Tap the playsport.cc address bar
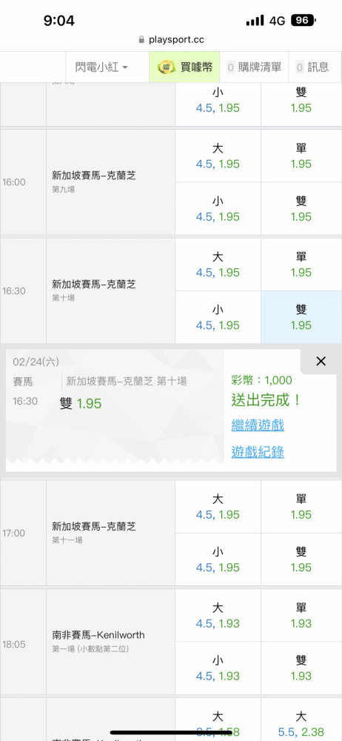342x741 pixels. click(x=171, y=40)
